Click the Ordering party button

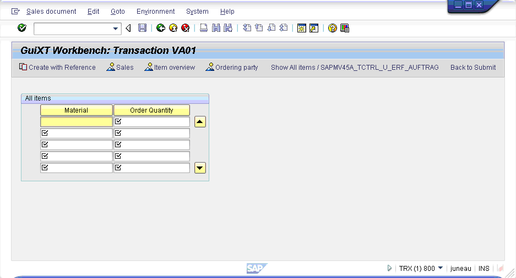(x=232, y=67)
